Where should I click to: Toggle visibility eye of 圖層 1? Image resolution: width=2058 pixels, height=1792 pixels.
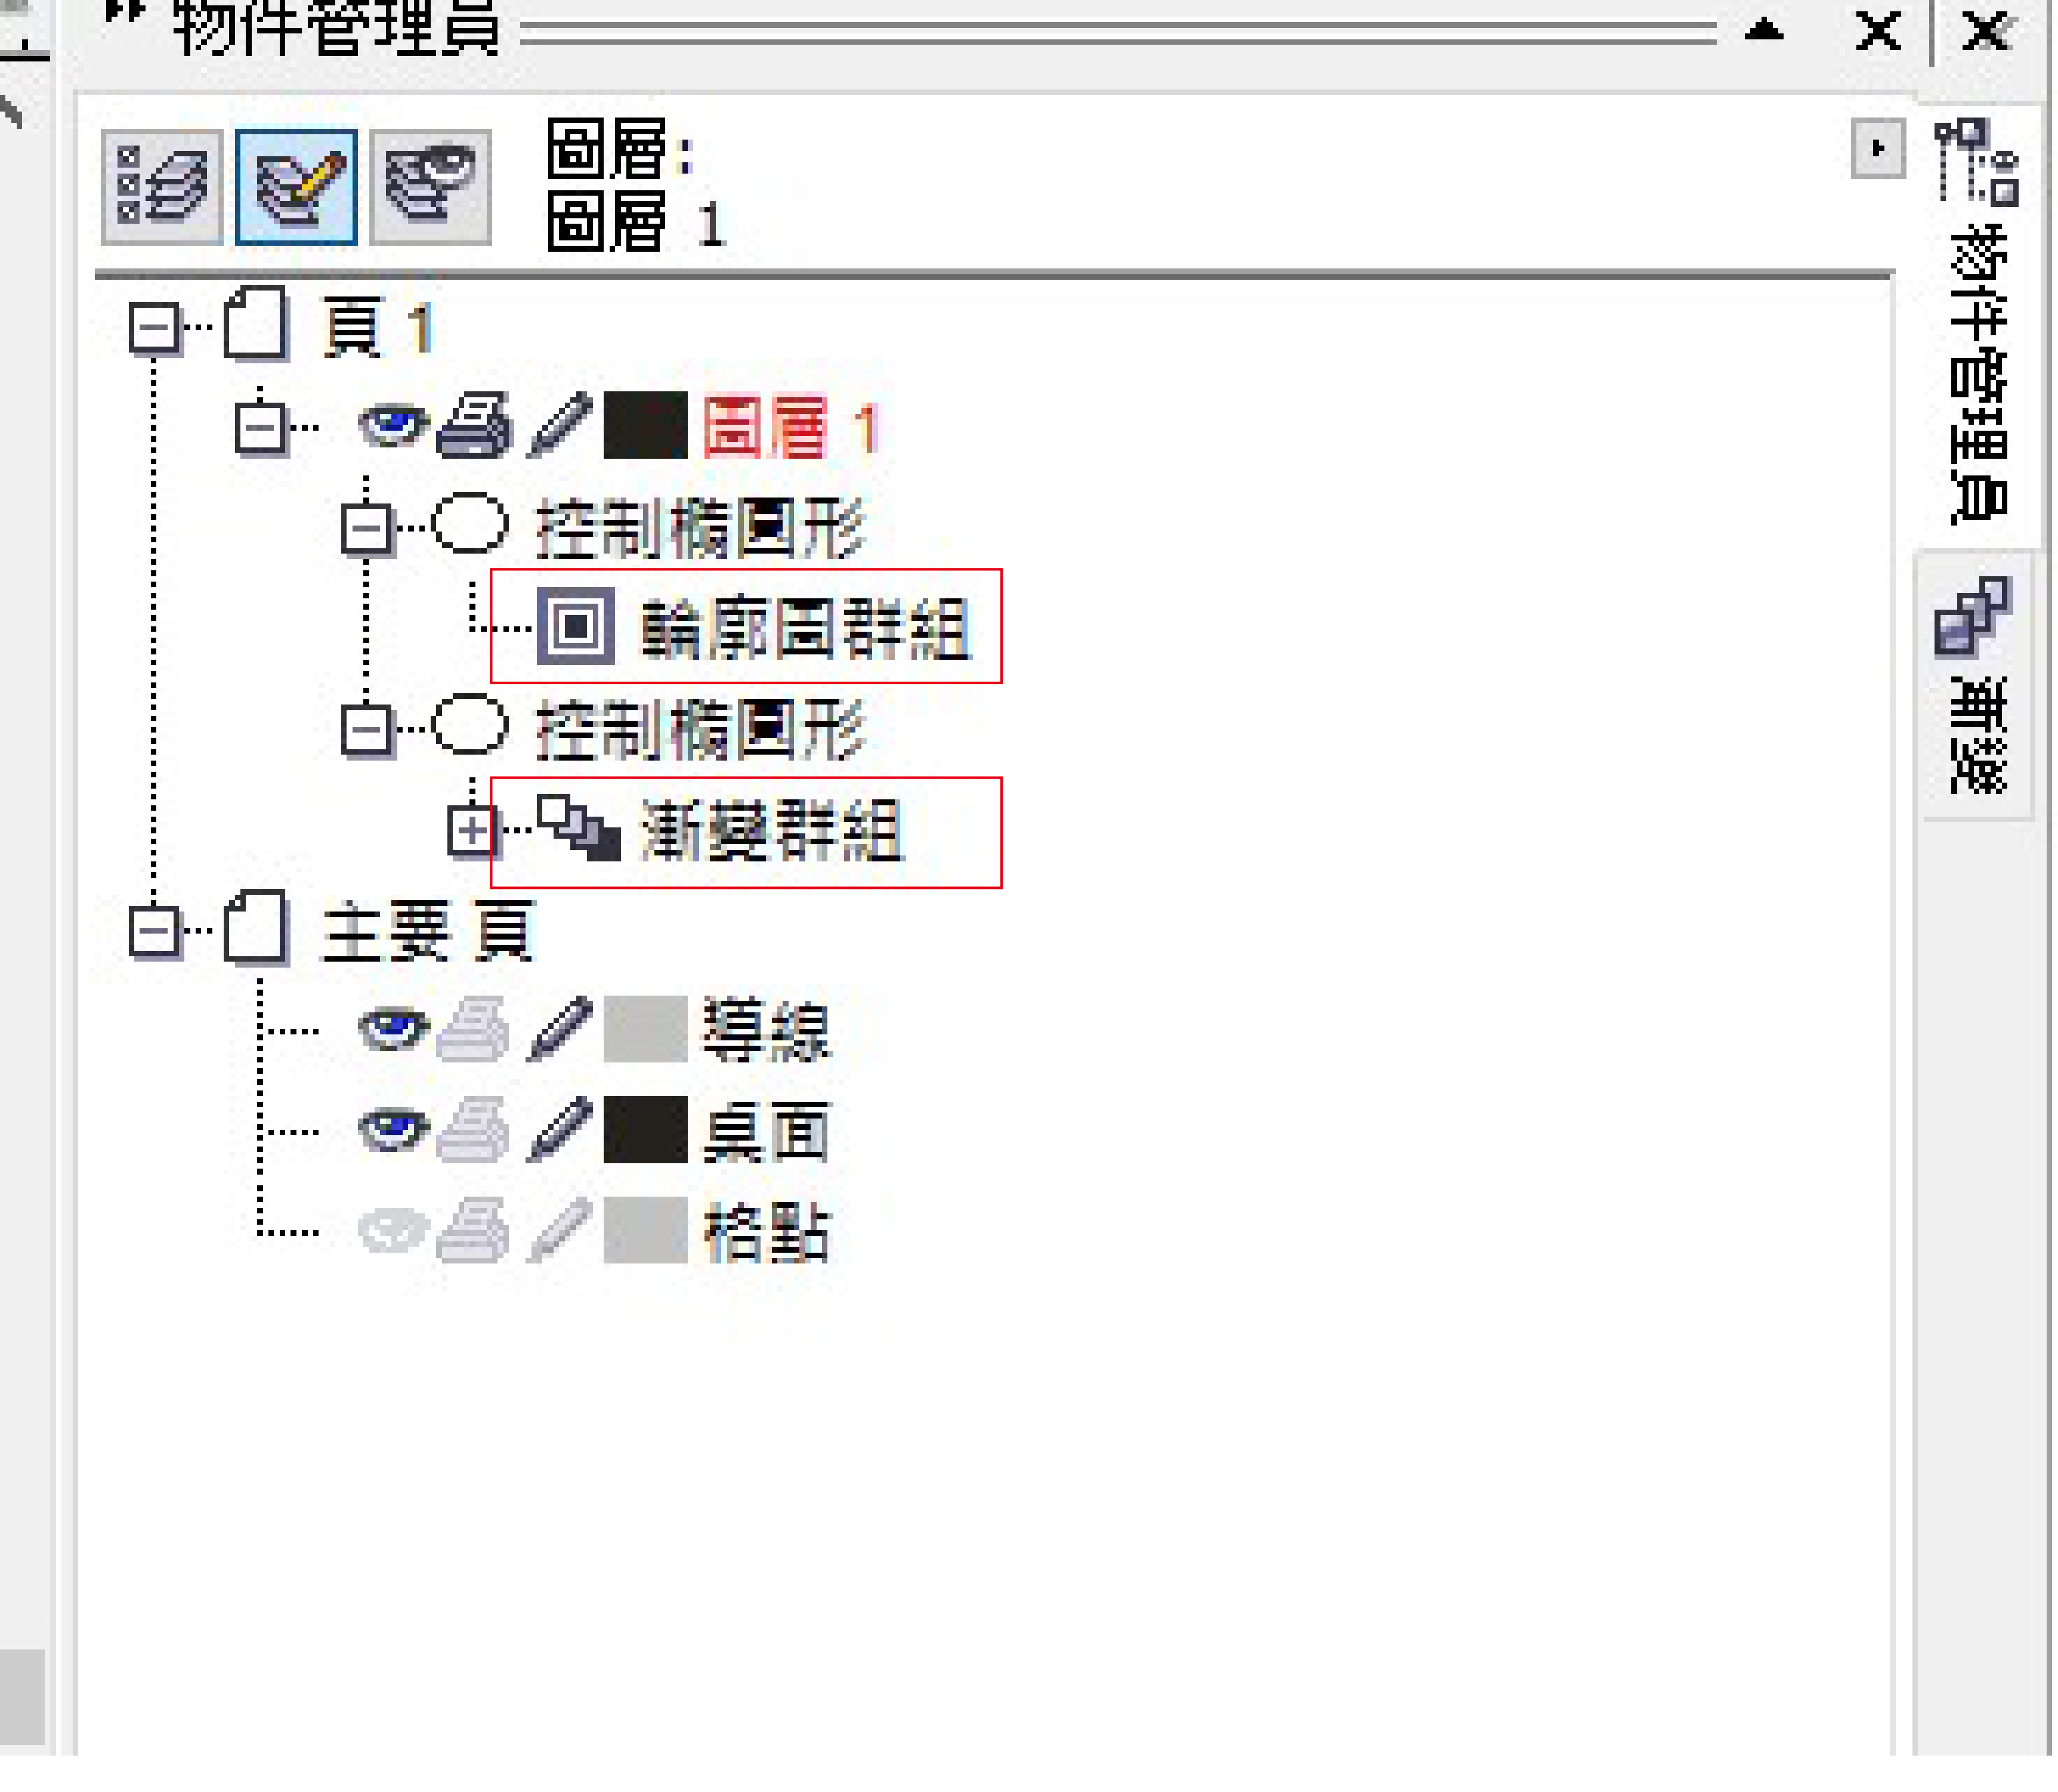[395, 425]
